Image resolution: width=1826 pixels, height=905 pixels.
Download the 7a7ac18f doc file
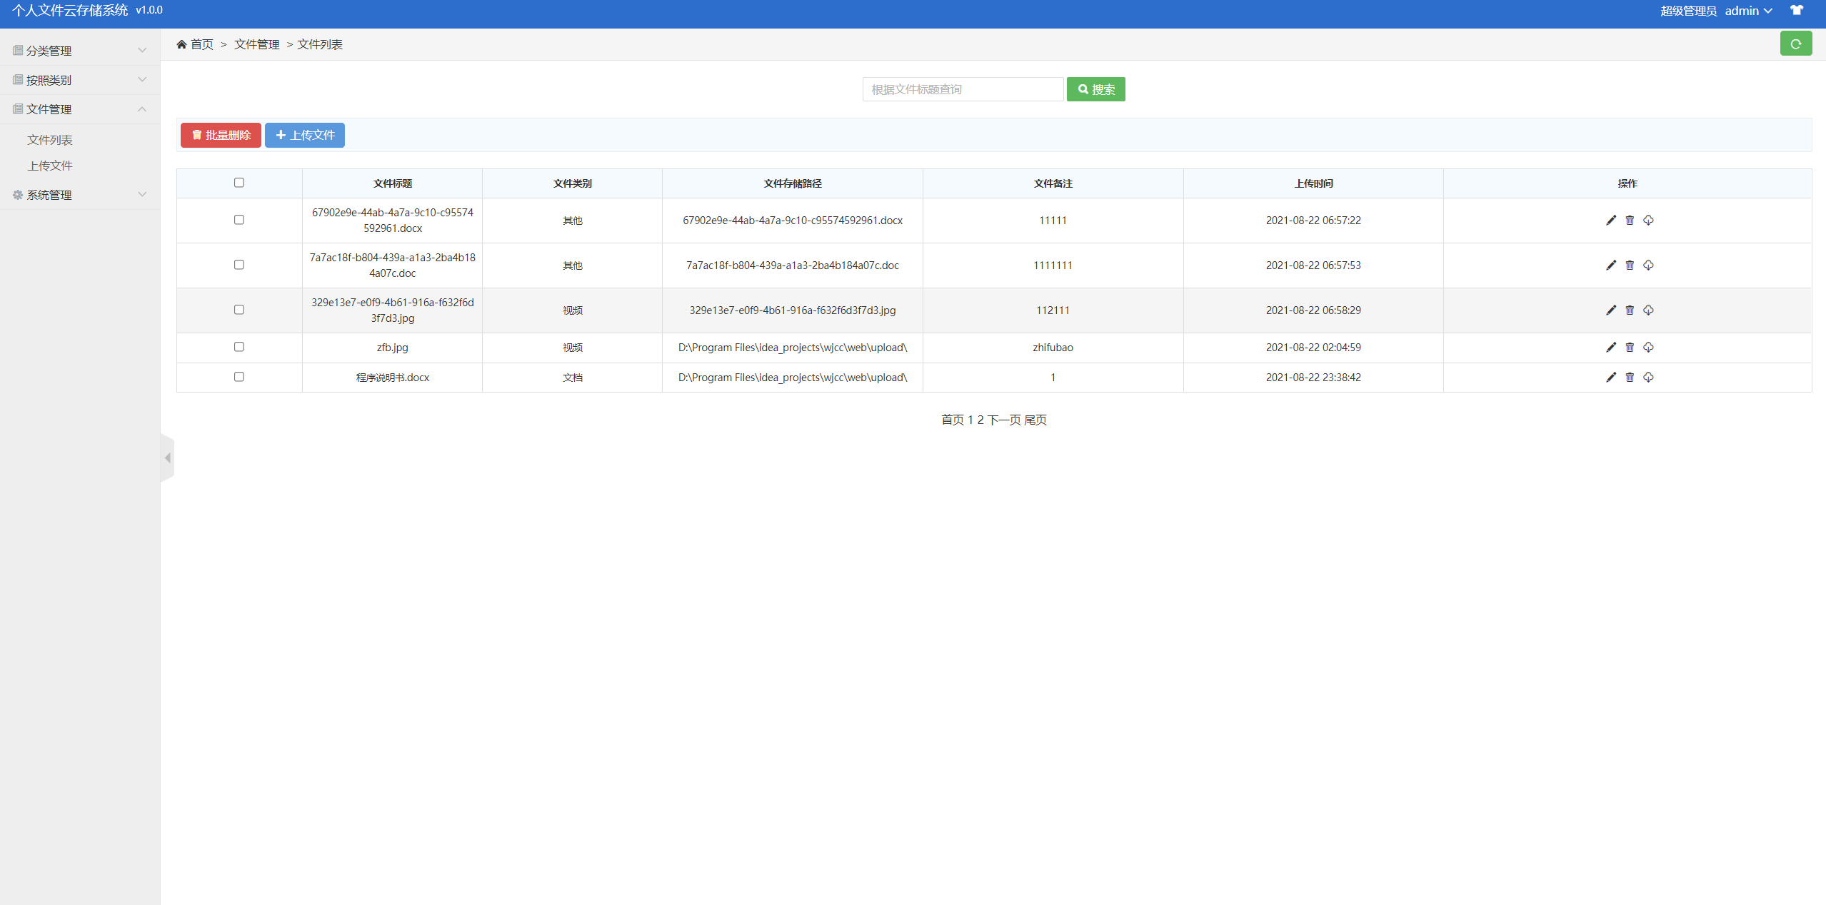point(1648,266)
